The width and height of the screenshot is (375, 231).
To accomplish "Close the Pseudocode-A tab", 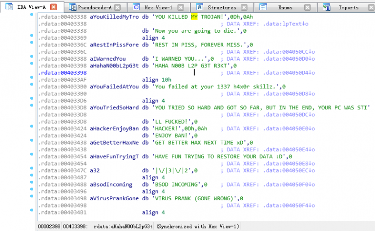I will 117,7.
